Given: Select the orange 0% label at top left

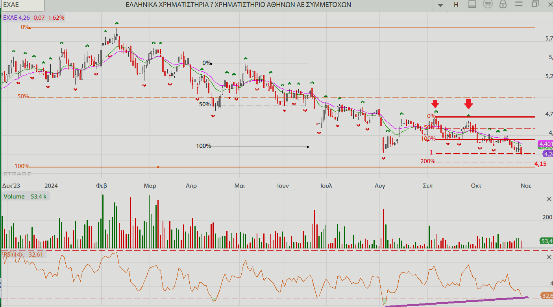Looking at the screenshot, I should (x=25, y=27).
